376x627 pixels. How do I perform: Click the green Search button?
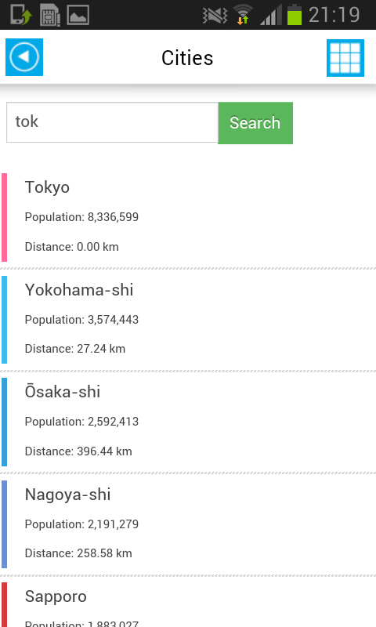255,123
